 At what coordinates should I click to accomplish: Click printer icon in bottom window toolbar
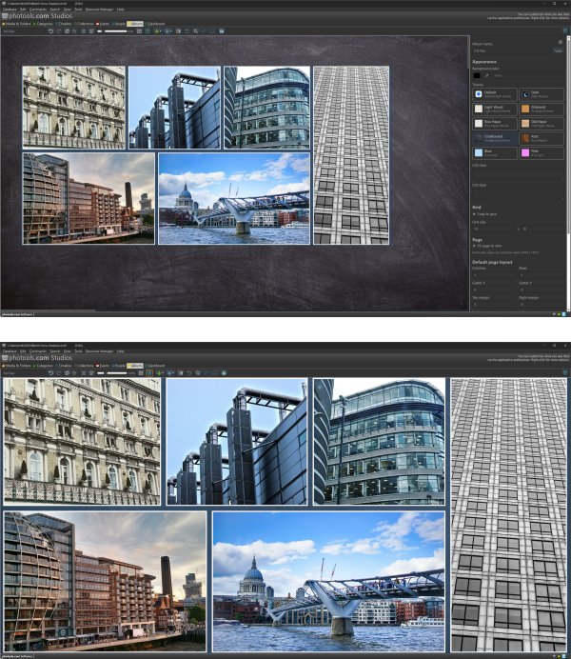click(224, 372)
